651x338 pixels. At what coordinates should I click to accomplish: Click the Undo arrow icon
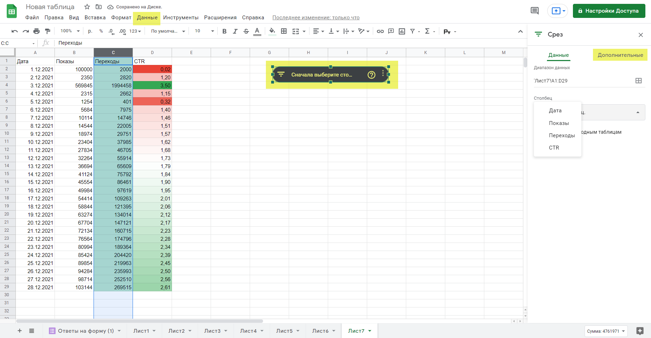[14, 31]
